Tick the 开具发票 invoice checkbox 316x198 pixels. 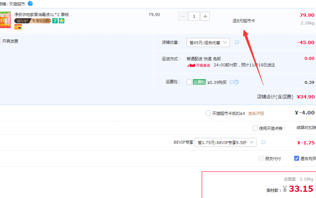tap(0, 41)
